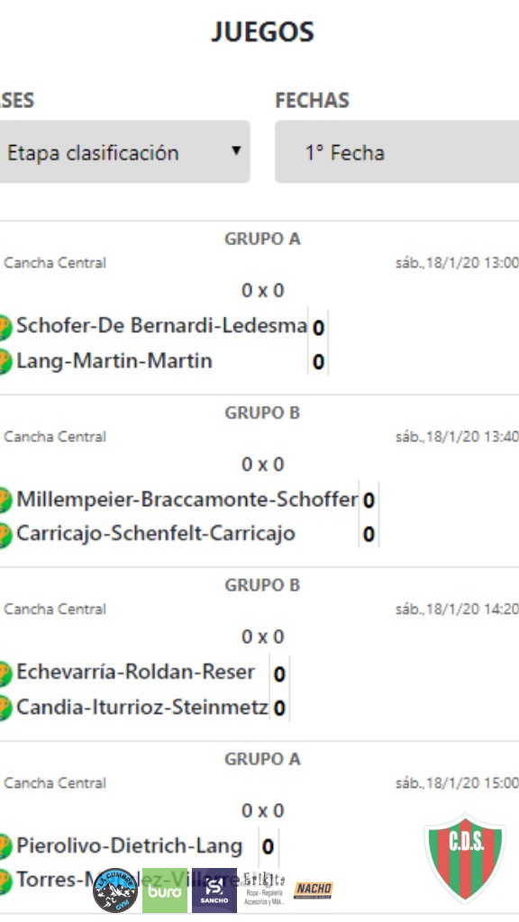Click the dropdown arrow of Etapa clasificación
This screenshot has width=519, height=922.
pyautogui.click(x=236, y=150)
